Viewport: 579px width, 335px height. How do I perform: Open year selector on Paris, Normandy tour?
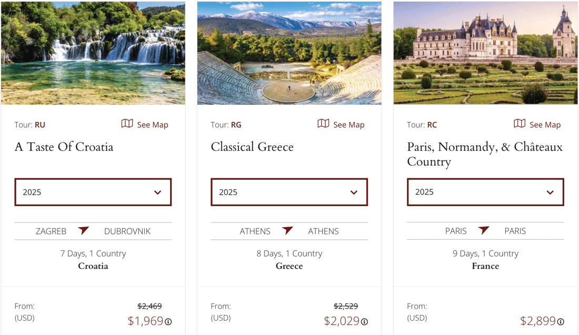[x=486, y=192]
